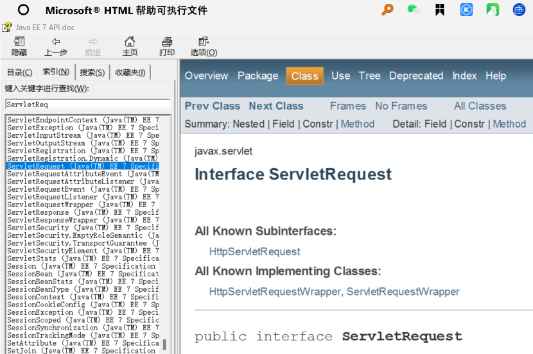
Task: Open the ServletRequestWrapper class link
Action: [x=403, y=292]
